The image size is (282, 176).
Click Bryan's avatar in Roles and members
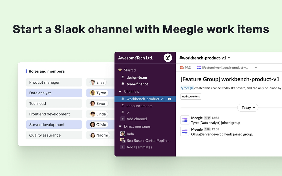pyautogui.click(x=92, y=103)
